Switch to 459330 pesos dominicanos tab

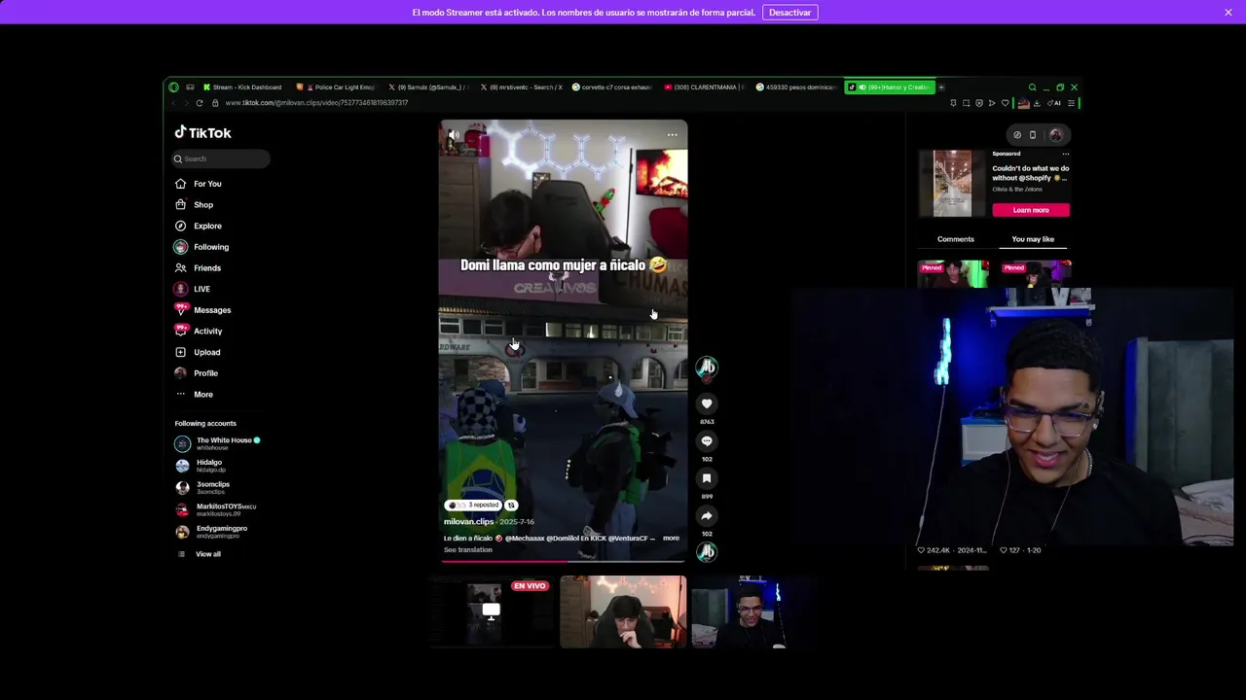coord(796,87)
